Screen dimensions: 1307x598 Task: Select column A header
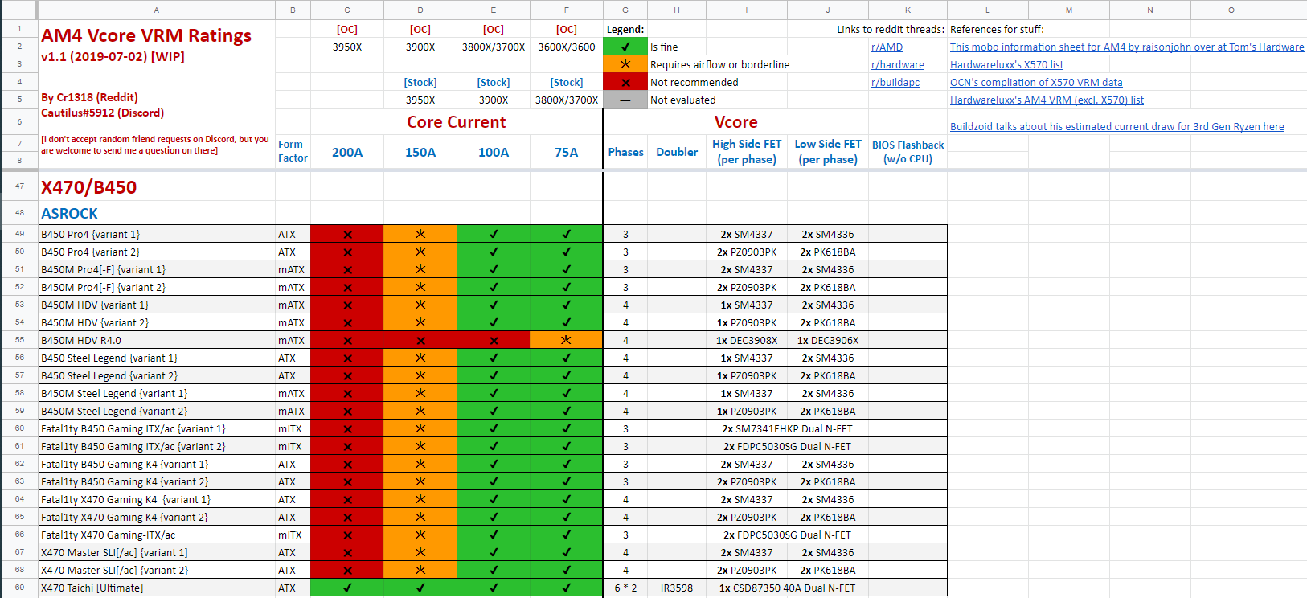click(x=157, y=10)
